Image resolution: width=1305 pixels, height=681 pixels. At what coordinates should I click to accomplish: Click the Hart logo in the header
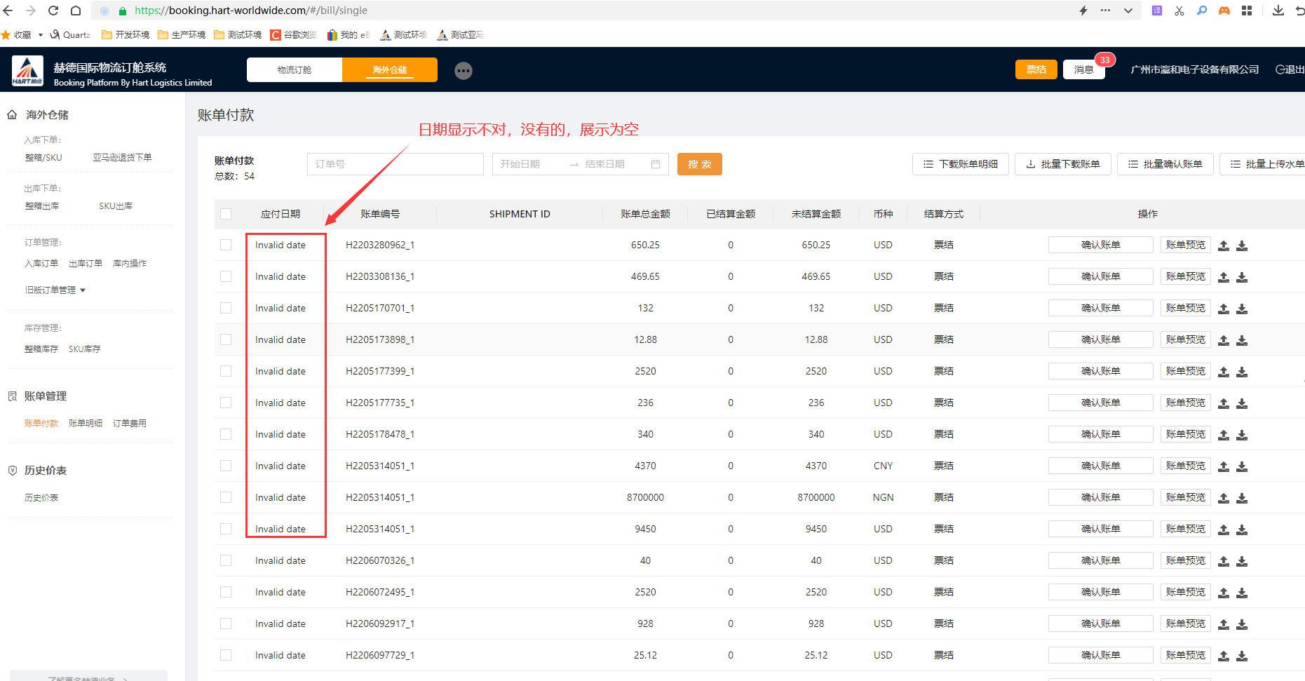[27, 71]
